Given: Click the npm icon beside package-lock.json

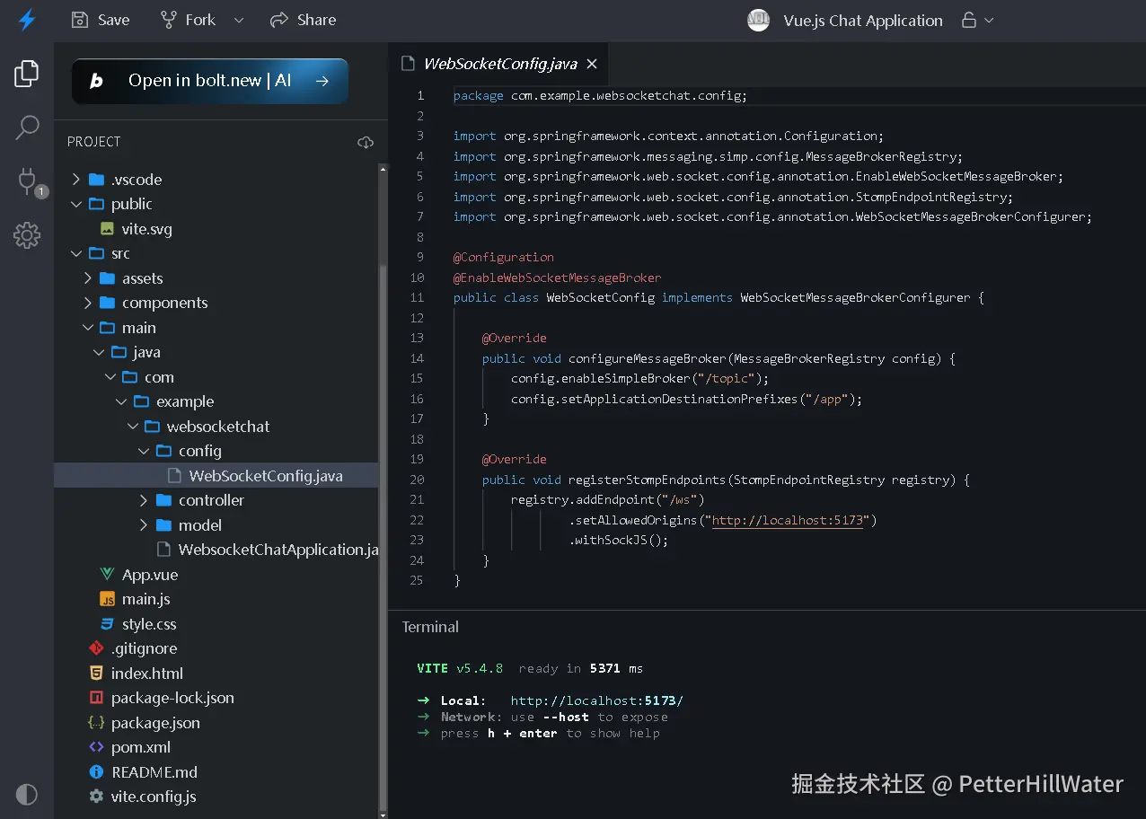Looking at the screenshot, I should click(96, 698).
